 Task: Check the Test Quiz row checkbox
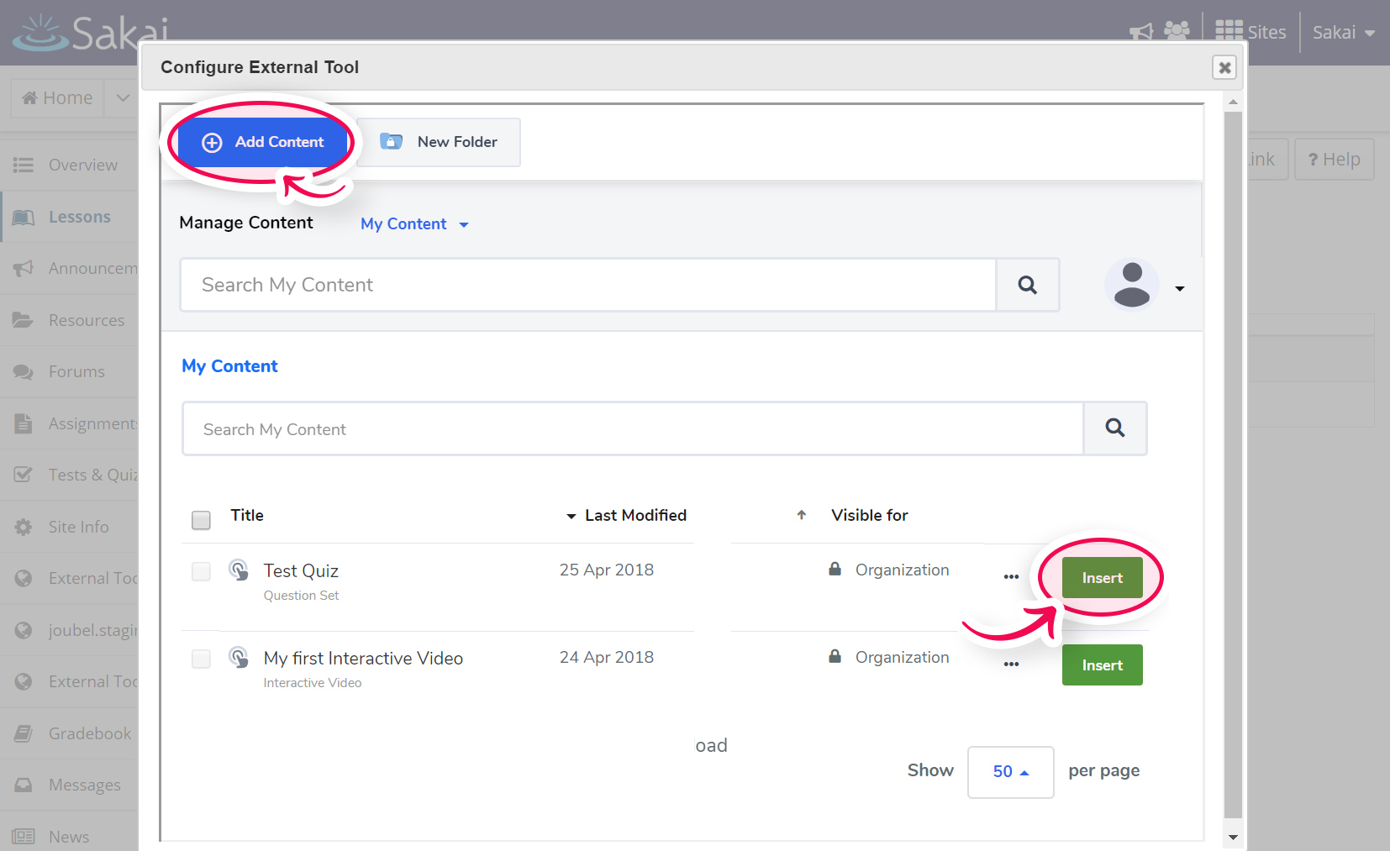tap(201, 571)
